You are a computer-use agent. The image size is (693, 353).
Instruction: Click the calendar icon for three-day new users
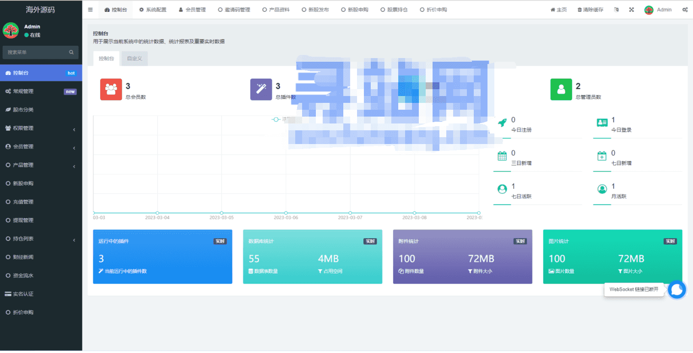coord(502,156)
